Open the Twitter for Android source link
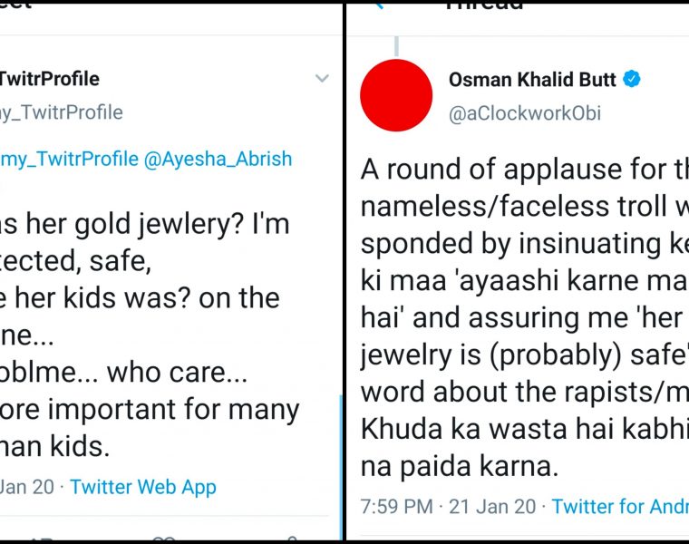 click(x=619, y=506)
